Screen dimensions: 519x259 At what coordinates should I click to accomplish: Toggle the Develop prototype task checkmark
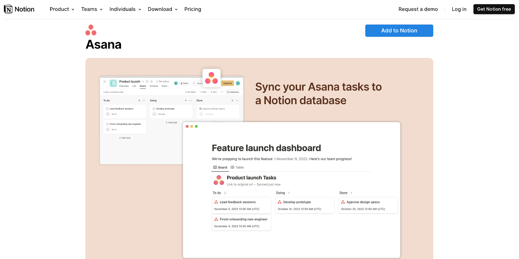pyautogui.click(x=154, y=109)
